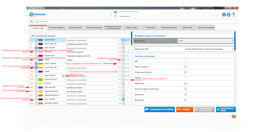Switch polarity icon on оранжево-фиолетовый row
This screenshot has height=132, width=265.
123,95
